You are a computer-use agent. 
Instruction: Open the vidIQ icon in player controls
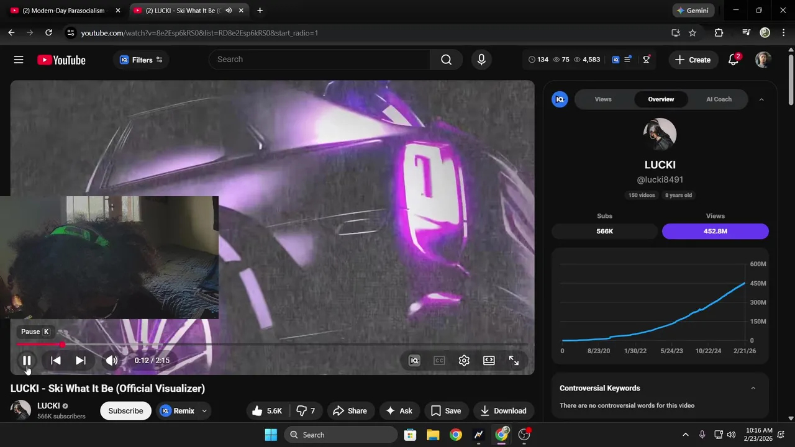tap(414, 360)
